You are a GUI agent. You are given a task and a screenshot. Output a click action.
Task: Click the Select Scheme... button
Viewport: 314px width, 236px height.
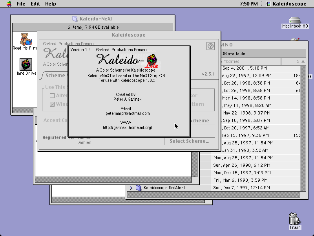coord(190,141)
